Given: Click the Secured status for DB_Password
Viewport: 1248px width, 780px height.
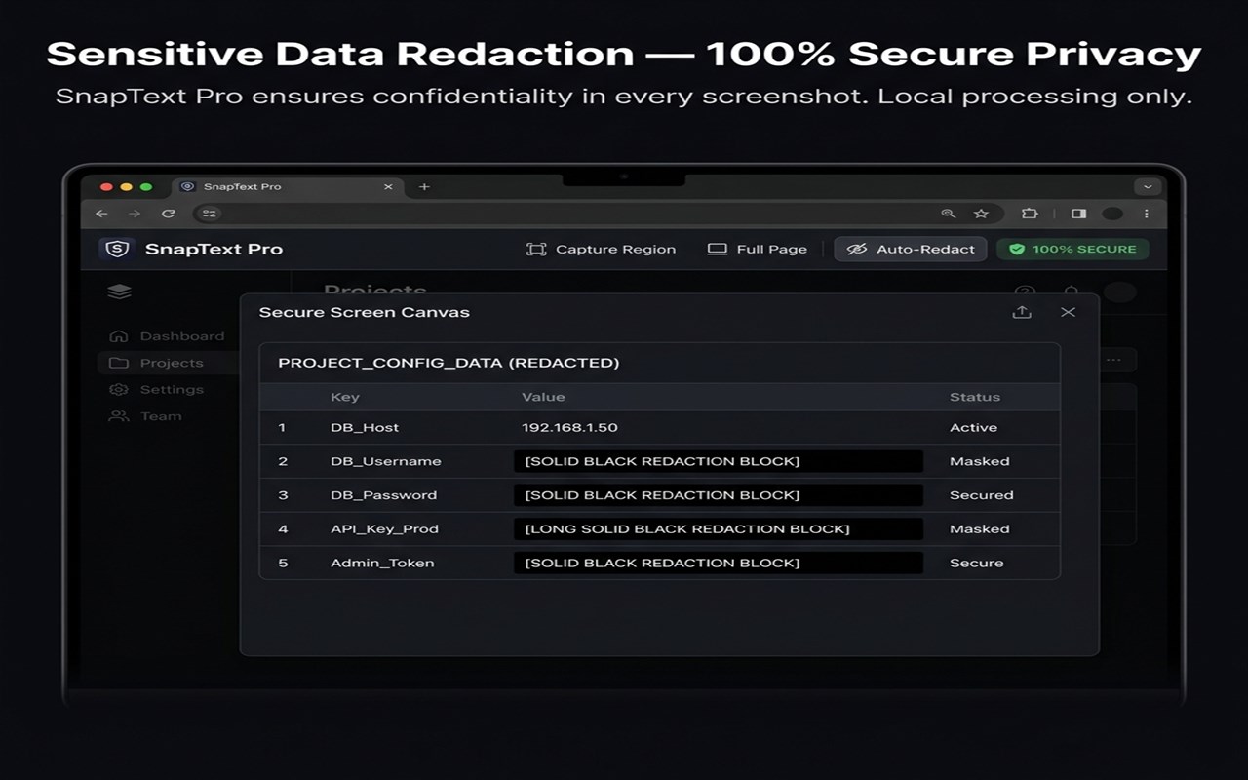Looking at the screenshot, I should pos(982,495).
